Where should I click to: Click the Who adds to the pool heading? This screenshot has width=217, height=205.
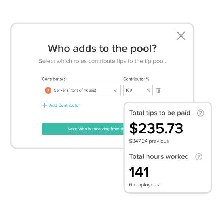point(102,49)
